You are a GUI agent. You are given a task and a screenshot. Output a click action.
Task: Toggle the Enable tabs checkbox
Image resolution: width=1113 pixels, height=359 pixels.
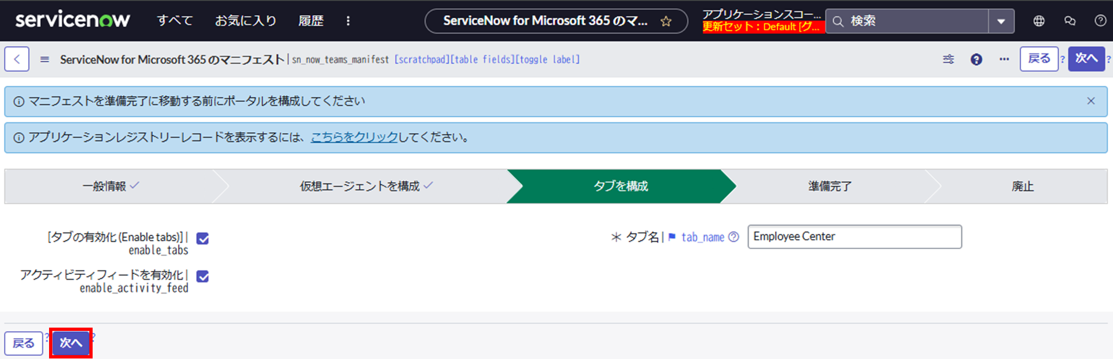pyautogui.click(x=203, y=238)
